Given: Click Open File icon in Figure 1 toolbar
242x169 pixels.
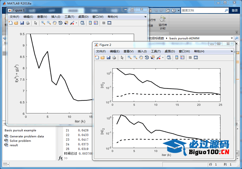Looking at the screenshot, I should [16, 23].
